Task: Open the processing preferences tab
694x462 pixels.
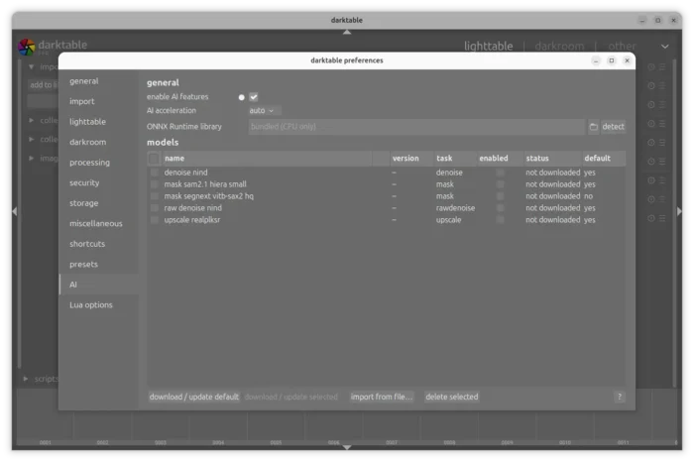Action: [89, 163]
